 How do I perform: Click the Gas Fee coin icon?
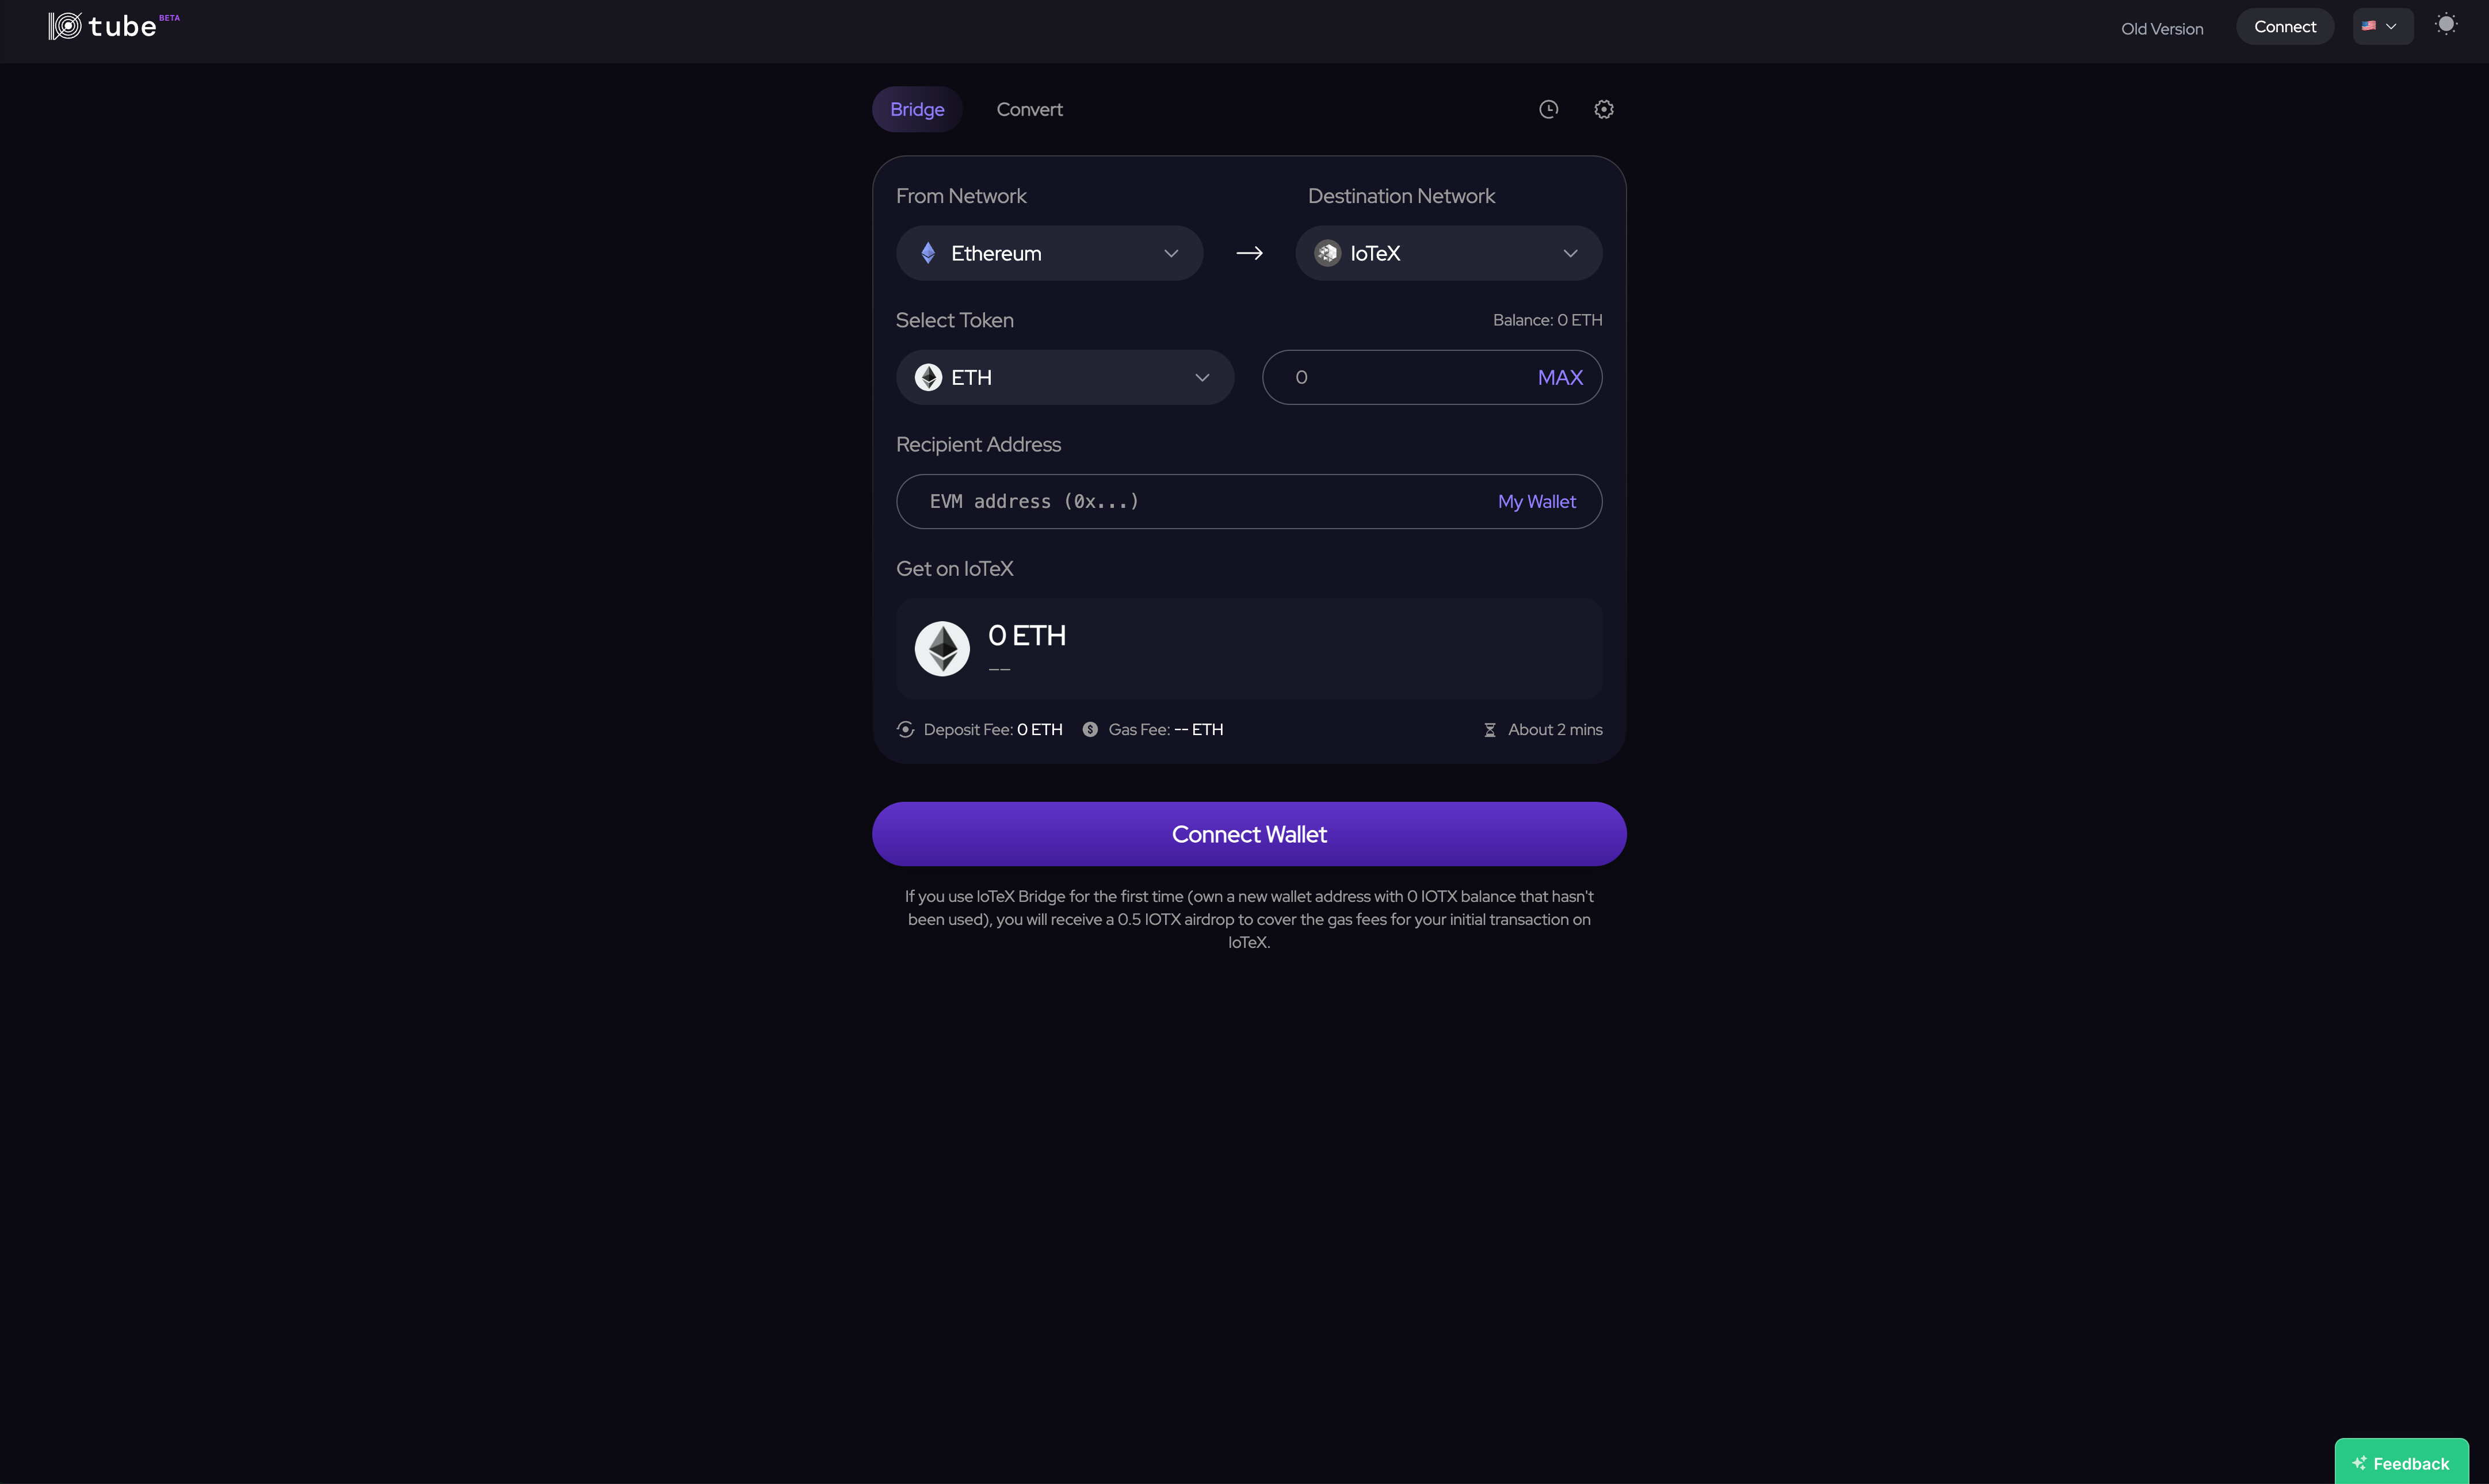(1090, 730)
